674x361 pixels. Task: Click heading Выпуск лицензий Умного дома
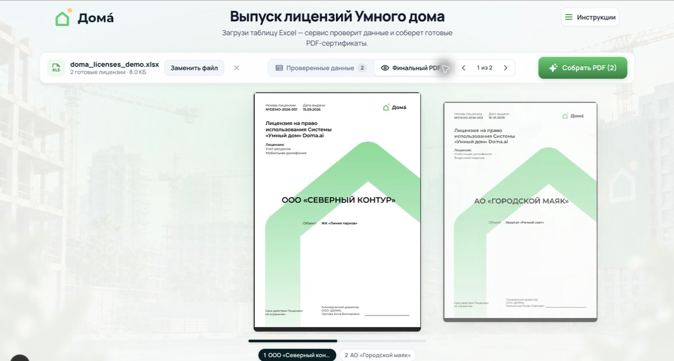pos(337,16)
